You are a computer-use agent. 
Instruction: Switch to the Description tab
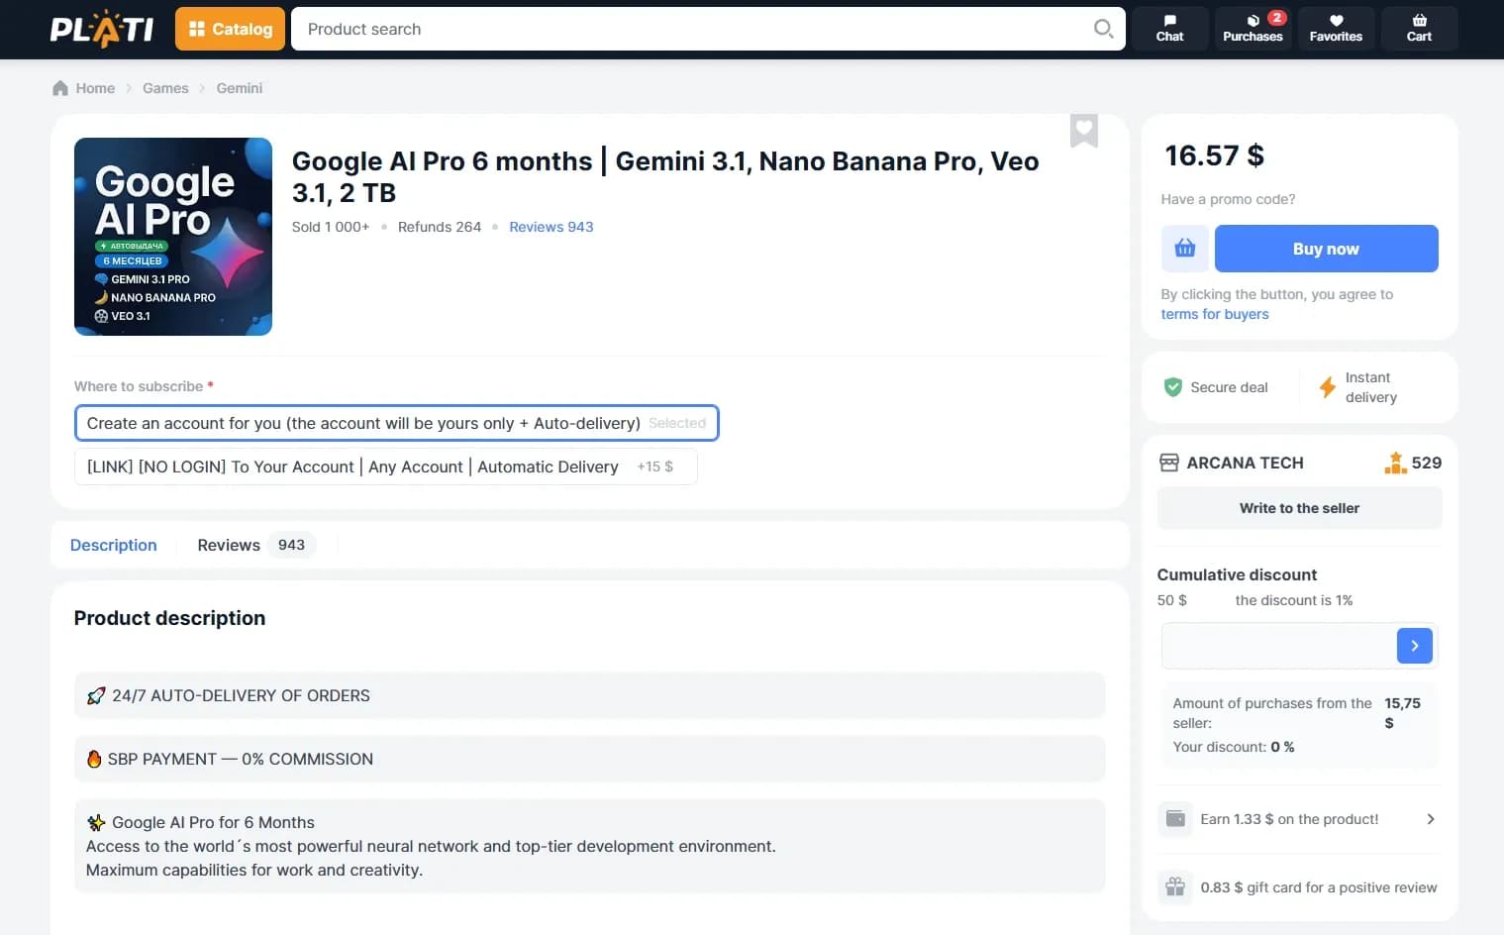click(x=114, y=545)
